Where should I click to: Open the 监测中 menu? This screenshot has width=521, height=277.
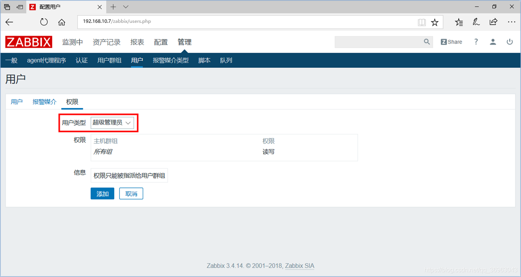[73, 42]
